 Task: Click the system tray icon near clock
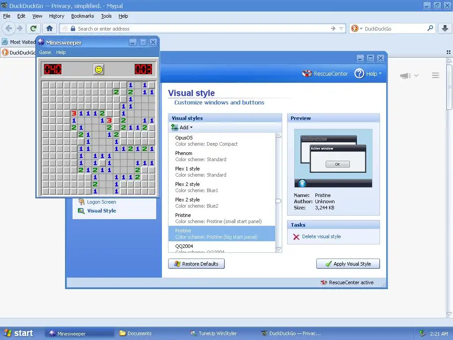point(422,333)
